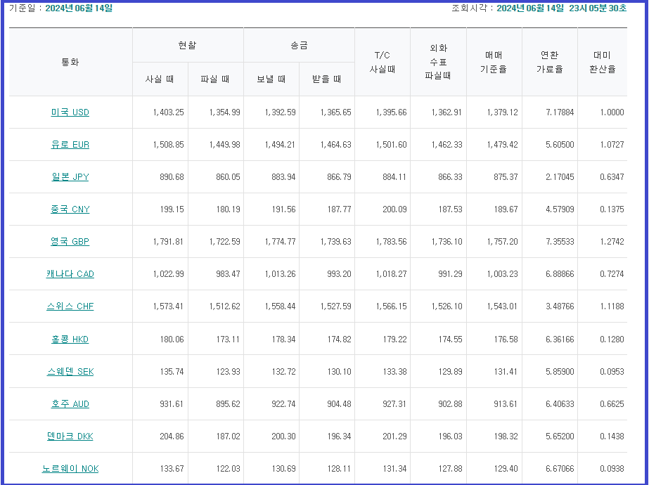Select CHF cash sell rate 1,512.62
Viewport: 649px width, 485px height.
(x=224, y=306)
